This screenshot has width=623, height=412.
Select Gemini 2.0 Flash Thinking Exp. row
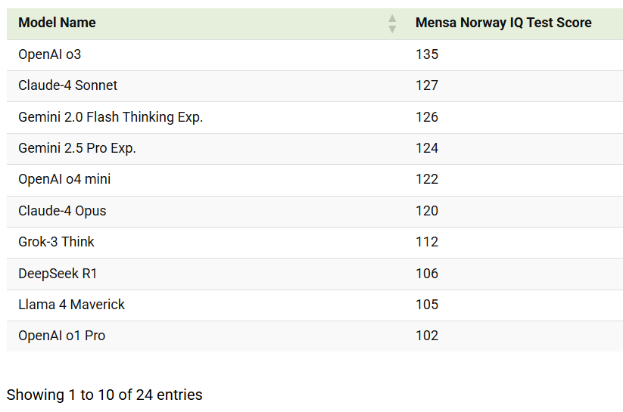tap(315, 117)
